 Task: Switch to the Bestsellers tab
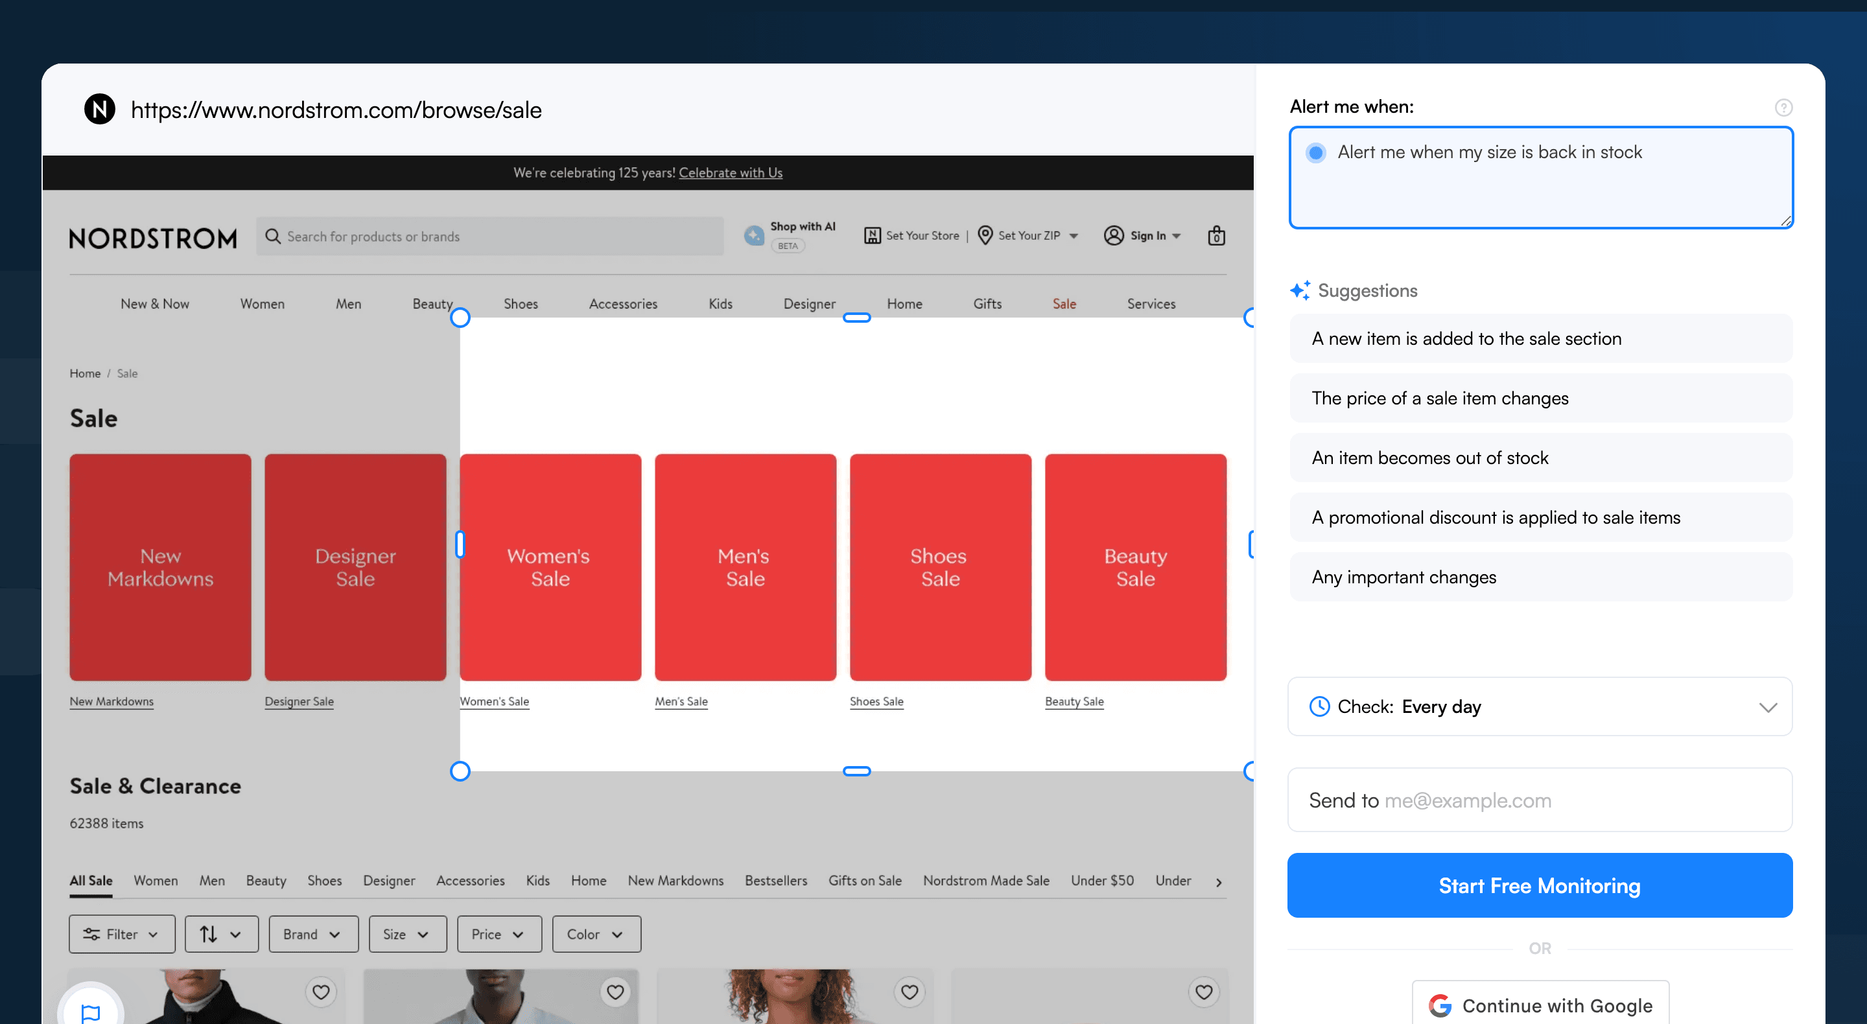(x=775, y=881)
